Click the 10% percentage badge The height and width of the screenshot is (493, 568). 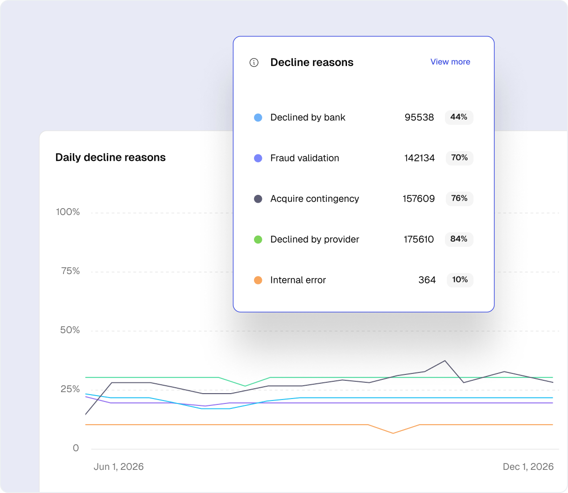coord(460,280)
